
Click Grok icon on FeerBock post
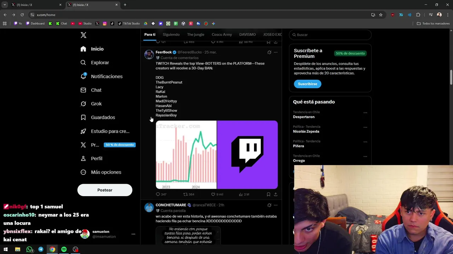[269, 52]
